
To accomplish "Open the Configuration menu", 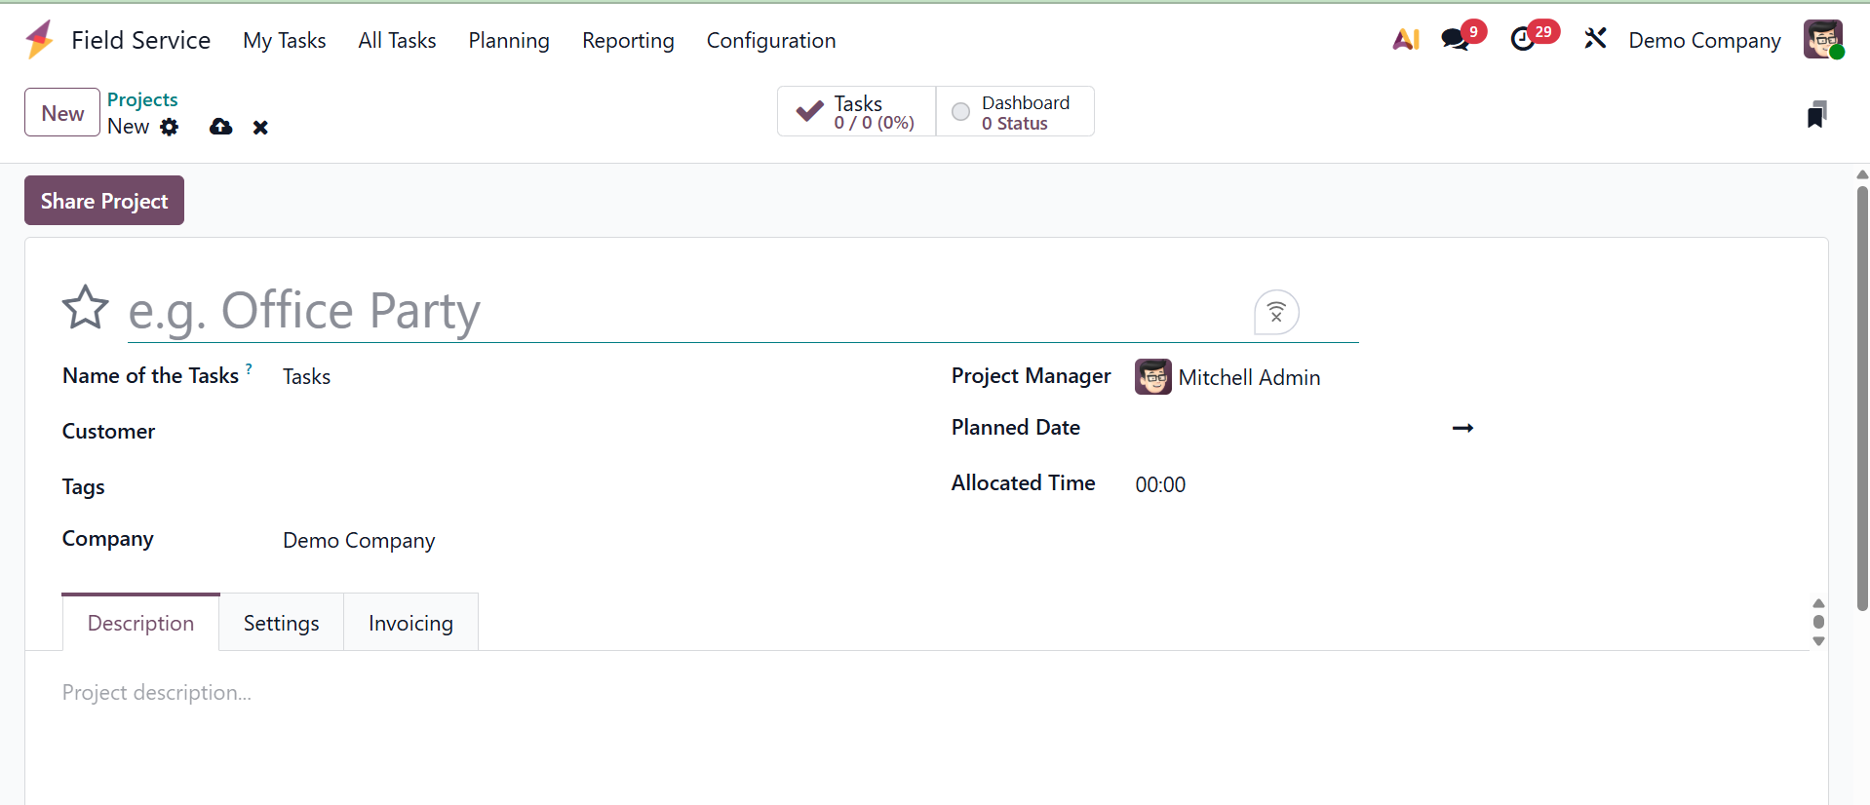I will [770, 41].
